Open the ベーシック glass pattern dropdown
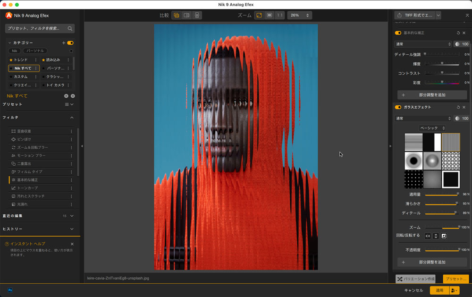The image size is (472, 297). pyautogui.click(x=432, y=128)
